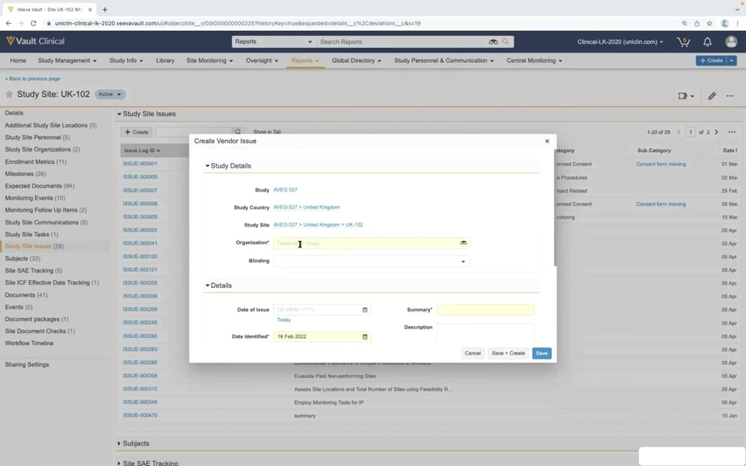Expand the Subjects section
The height and width of the screenshot is (466, 746).
(x=119, y=443)
